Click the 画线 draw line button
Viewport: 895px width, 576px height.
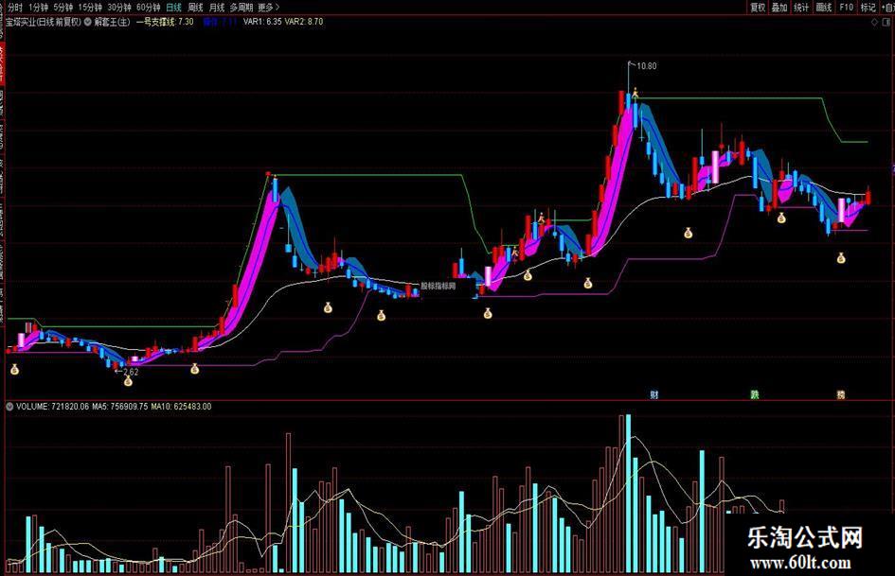coord(824,8)
